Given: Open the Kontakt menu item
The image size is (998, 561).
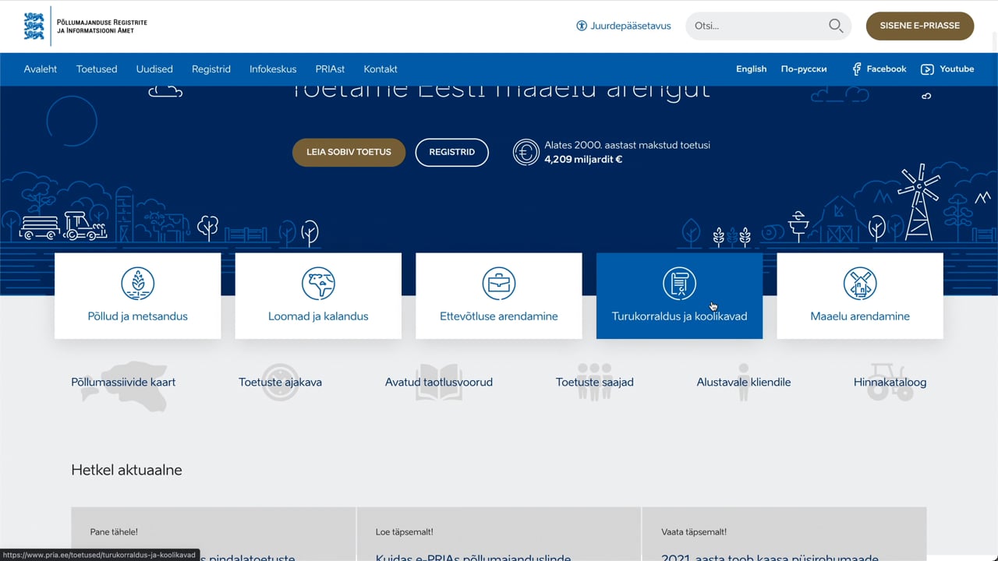Looking at the screenshot, I should [380, 69].
